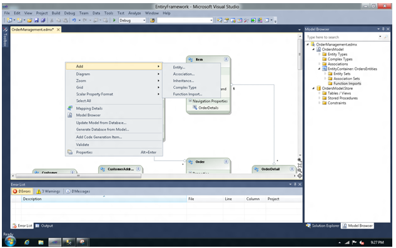Open the Build menu
396x248 pixels.
[x=56, y=13]
